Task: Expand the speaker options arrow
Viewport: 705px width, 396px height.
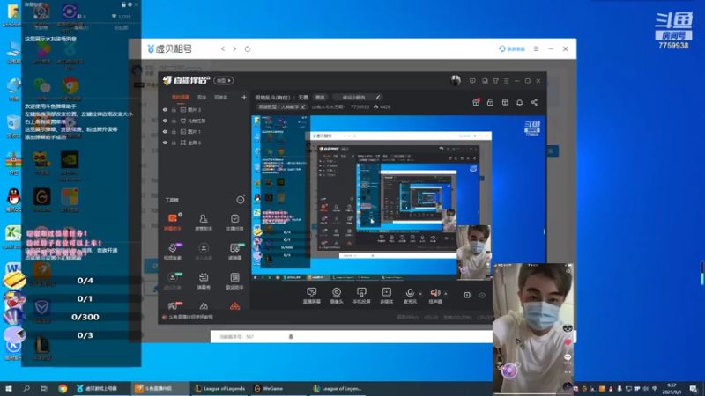Action: (446, 294)
